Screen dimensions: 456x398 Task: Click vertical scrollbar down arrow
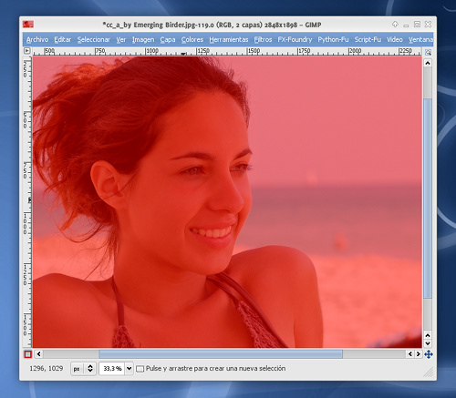[x=428, y=343]
